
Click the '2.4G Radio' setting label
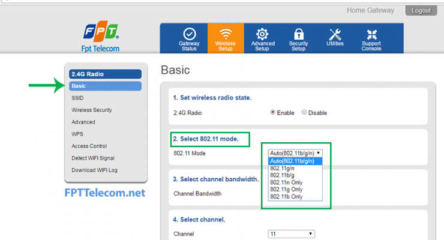pos(187,113)
